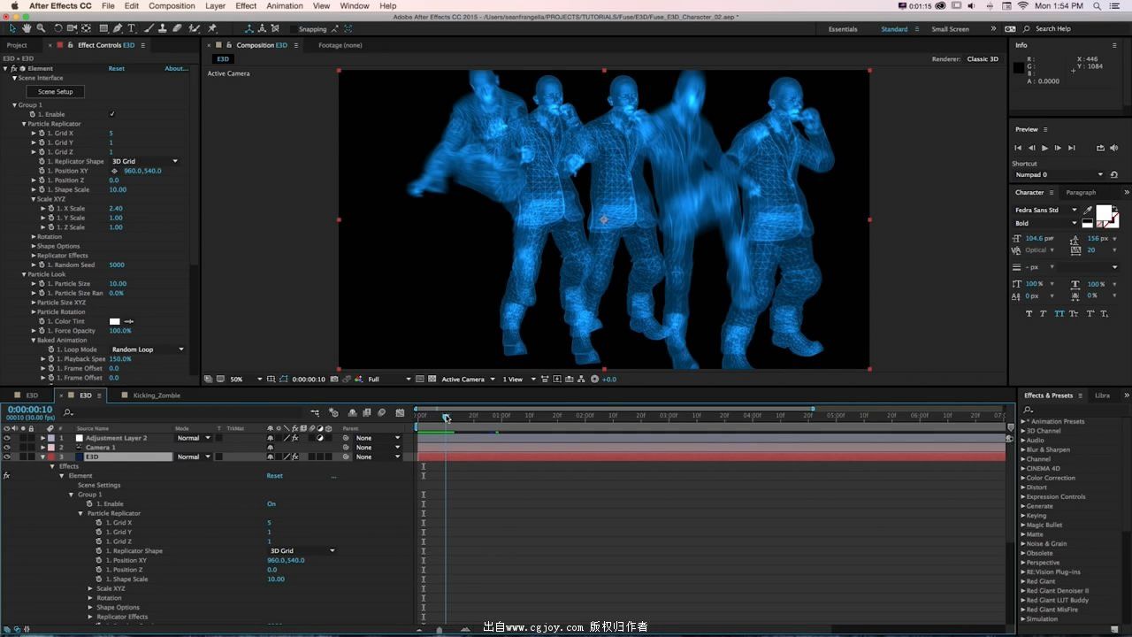Jump to first frame in Preview panel

coord(1018,148)
